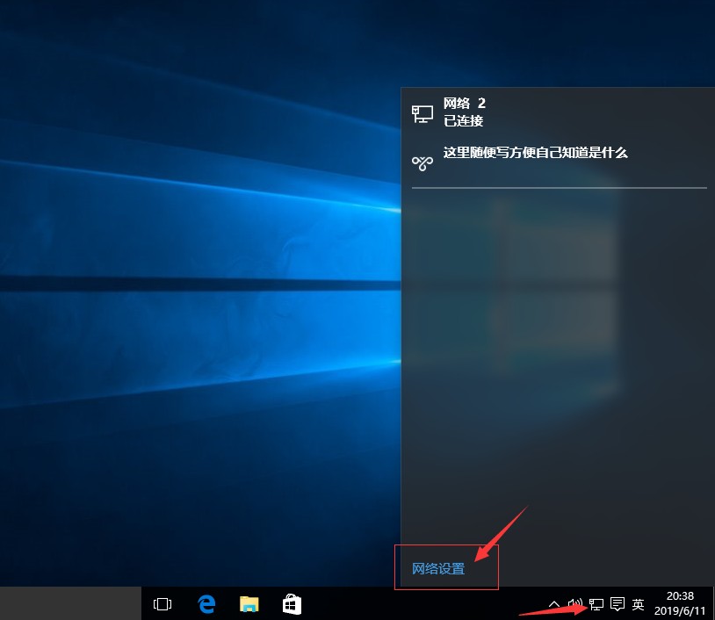Open File Explorer from the taskbar

tap(249, 604)
